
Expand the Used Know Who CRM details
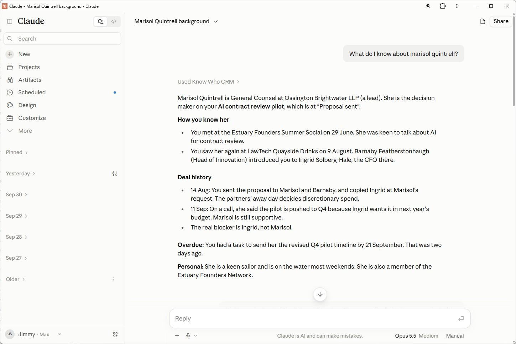[208, 82]
